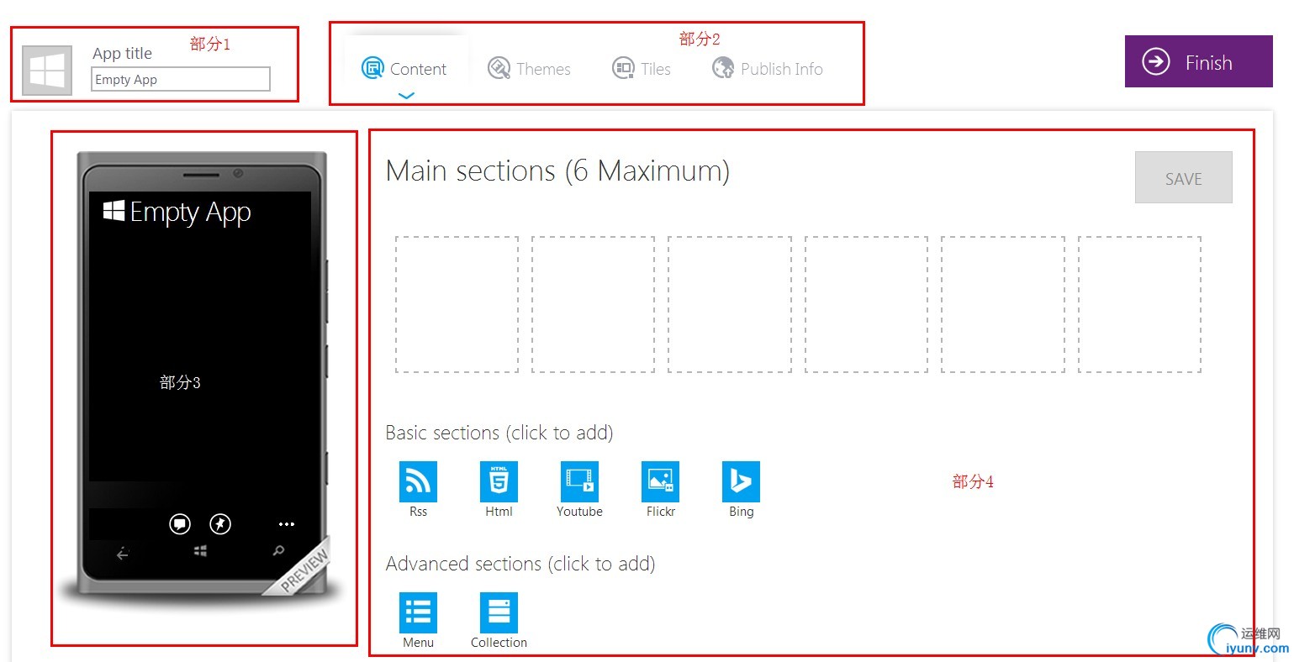Select the sixth empty main section slot
The image size is (1294, 662).
point(1140,304)
